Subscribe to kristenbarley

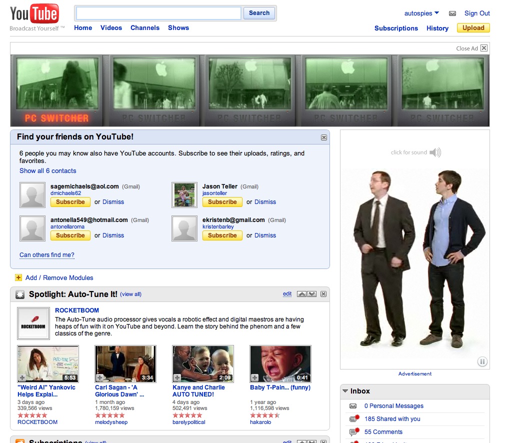coord(222,235)
